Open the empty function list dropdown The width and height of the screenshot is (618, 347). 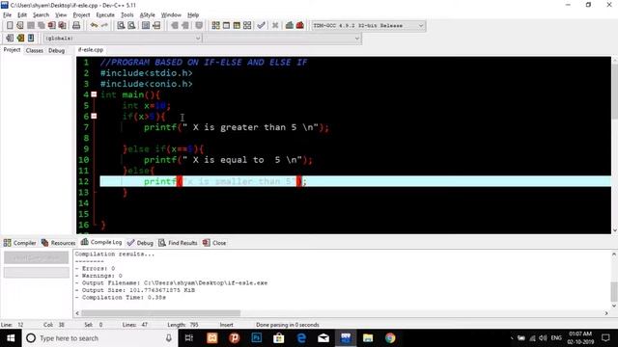(282, 39)
